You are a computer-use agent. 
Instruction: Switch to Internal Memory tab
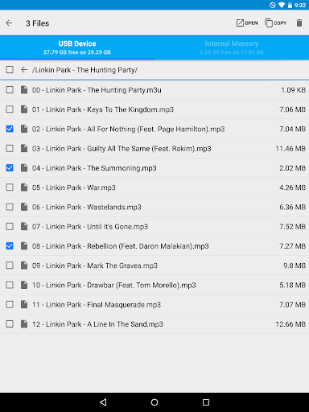coord(232,47)
